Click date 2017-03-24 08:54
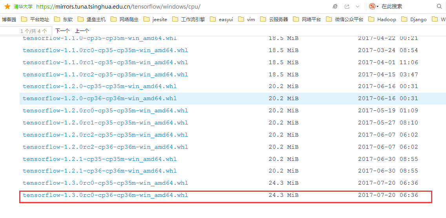 (388, 50)
